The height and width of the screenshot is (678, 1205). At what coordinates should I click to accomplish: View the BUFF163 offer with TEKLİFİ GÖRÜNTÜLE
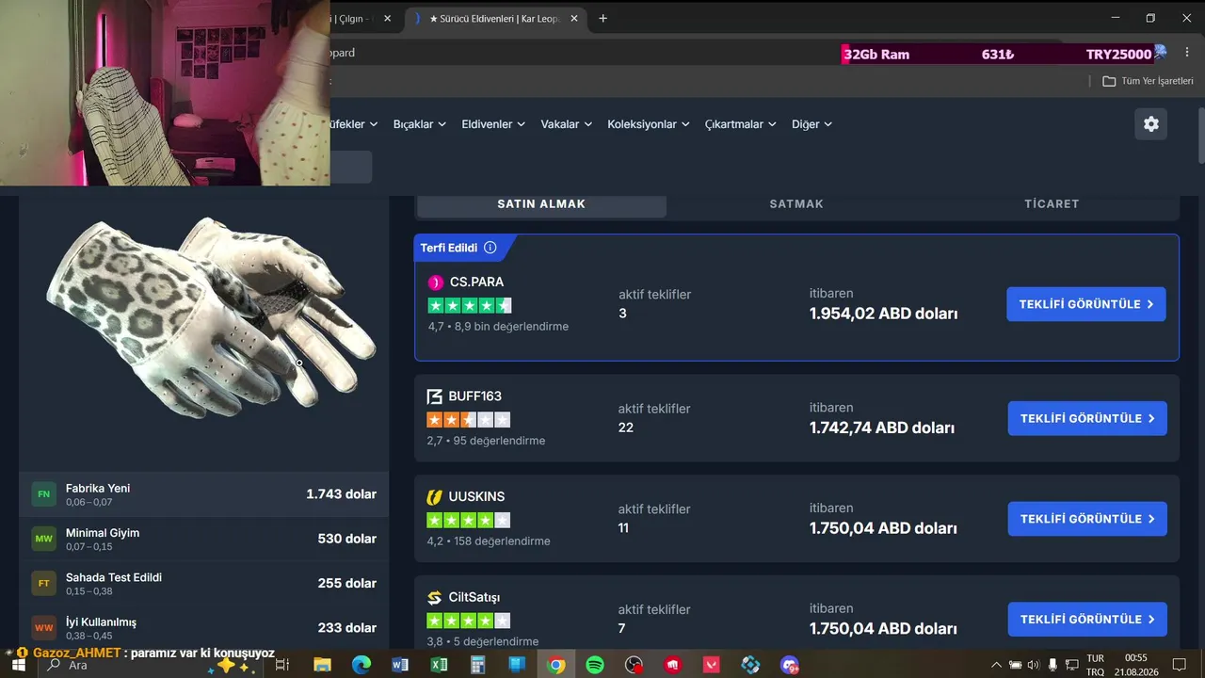pos(1087,418)
